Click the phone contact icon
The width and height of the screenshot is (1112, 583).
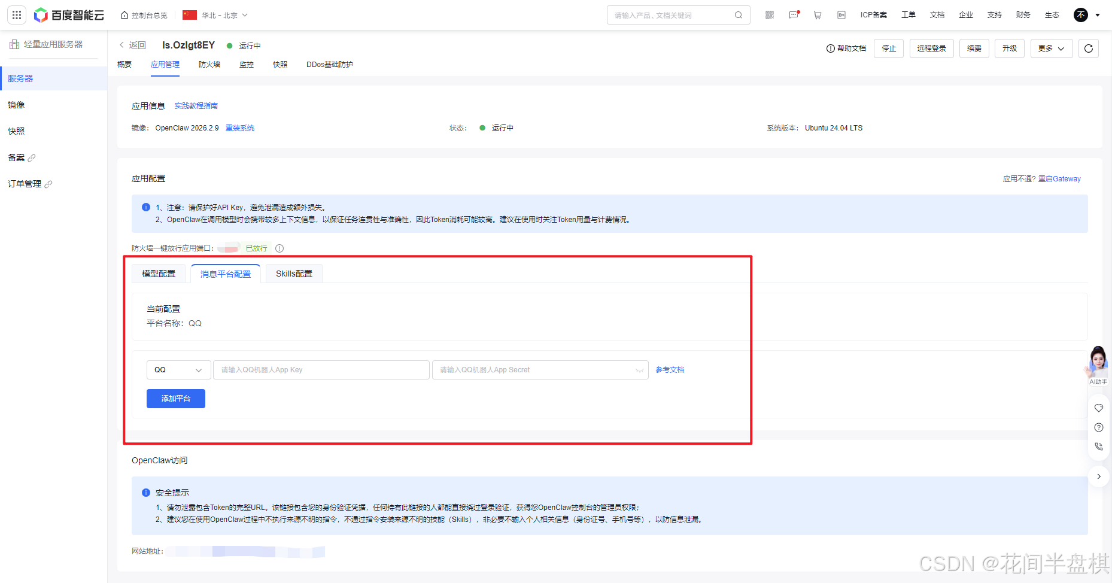pyautogui.click(x=1099, y=447)
